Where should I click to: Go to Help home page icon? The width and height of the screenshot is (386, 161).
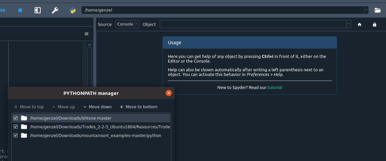tap(359, 25)
